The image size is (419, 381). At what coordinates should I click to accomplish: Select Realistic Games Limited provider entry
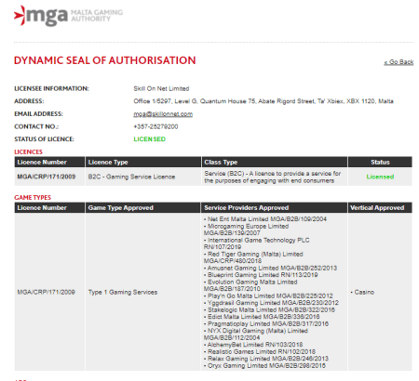[260, 351]
